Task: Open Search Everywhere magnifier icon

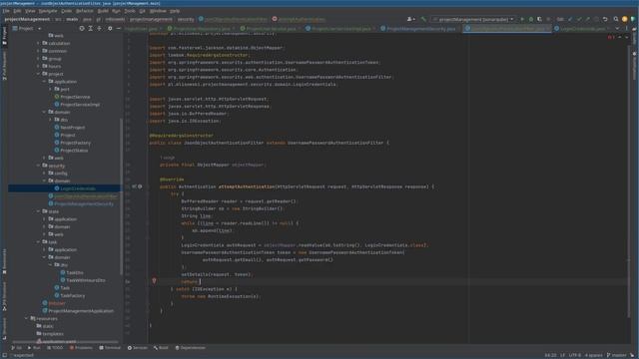Action: pyautogui.click(x=616, y=19)
